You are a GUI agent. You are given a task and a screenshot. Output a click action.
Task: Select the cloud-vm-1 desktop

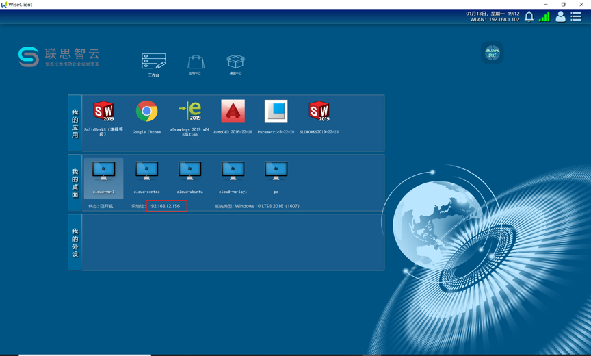[104, 171]
